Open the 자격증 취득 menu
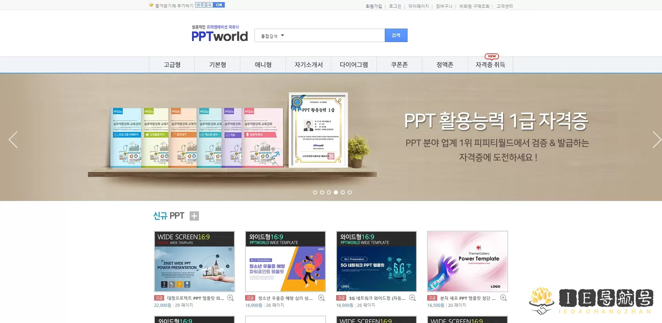The height and width of the screenshot is (323, 662). [x=490, y=65]
